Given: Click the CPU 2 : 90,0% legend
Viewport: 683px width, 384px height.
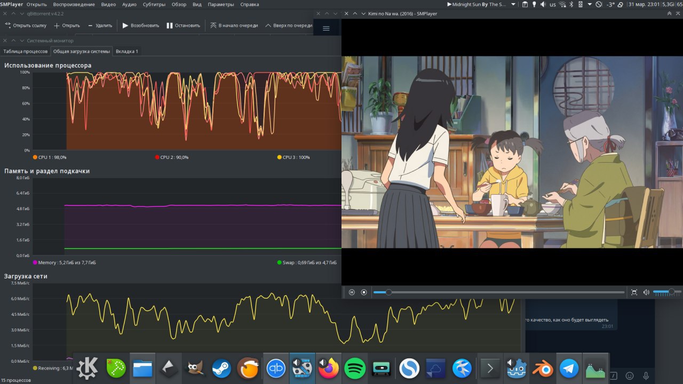Looking at the screenshot, I should (x=171, y=157).
